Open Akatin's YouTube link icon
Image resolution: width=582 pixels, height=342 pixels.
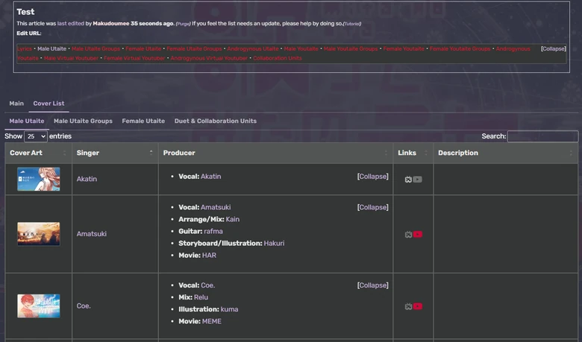click(x=418, y=180)
